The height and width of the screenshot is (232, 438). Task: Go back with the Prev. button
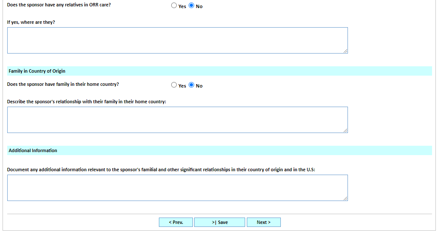click(176, 222)
